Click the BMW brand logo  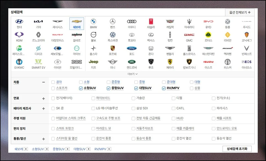point(93,22)
